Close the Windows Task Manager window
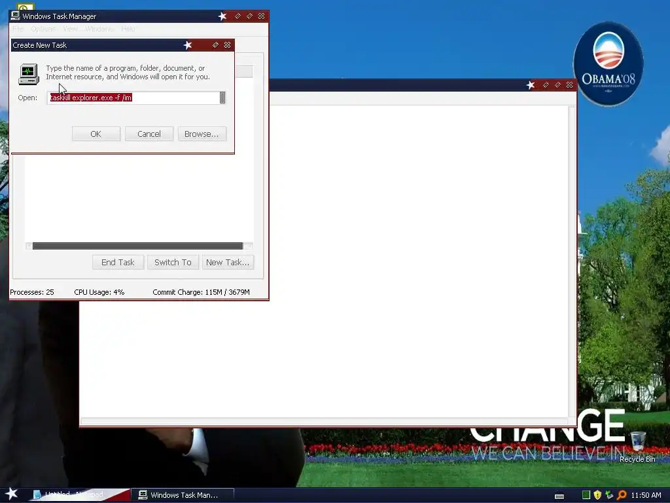This screenshot has width=670, height=503. 262,16
